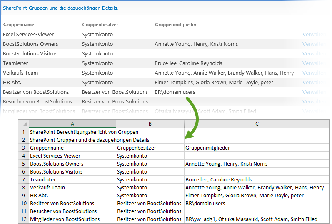Sort by Gruppenname column header

(x=19, y=25)
